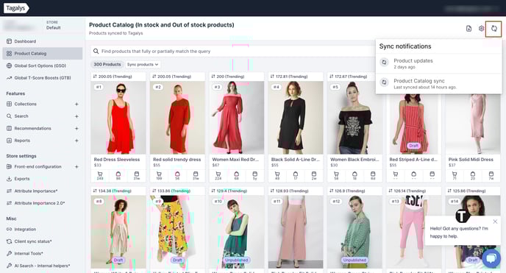Open Recommendations feature
The image size is (506, 273).
32,129
